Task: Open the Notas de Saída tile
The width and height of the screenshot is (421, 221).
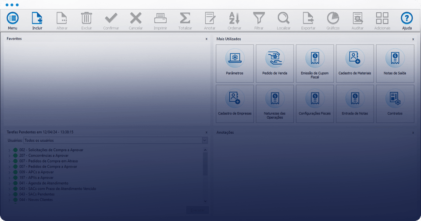Action: [x=395, y=64]
